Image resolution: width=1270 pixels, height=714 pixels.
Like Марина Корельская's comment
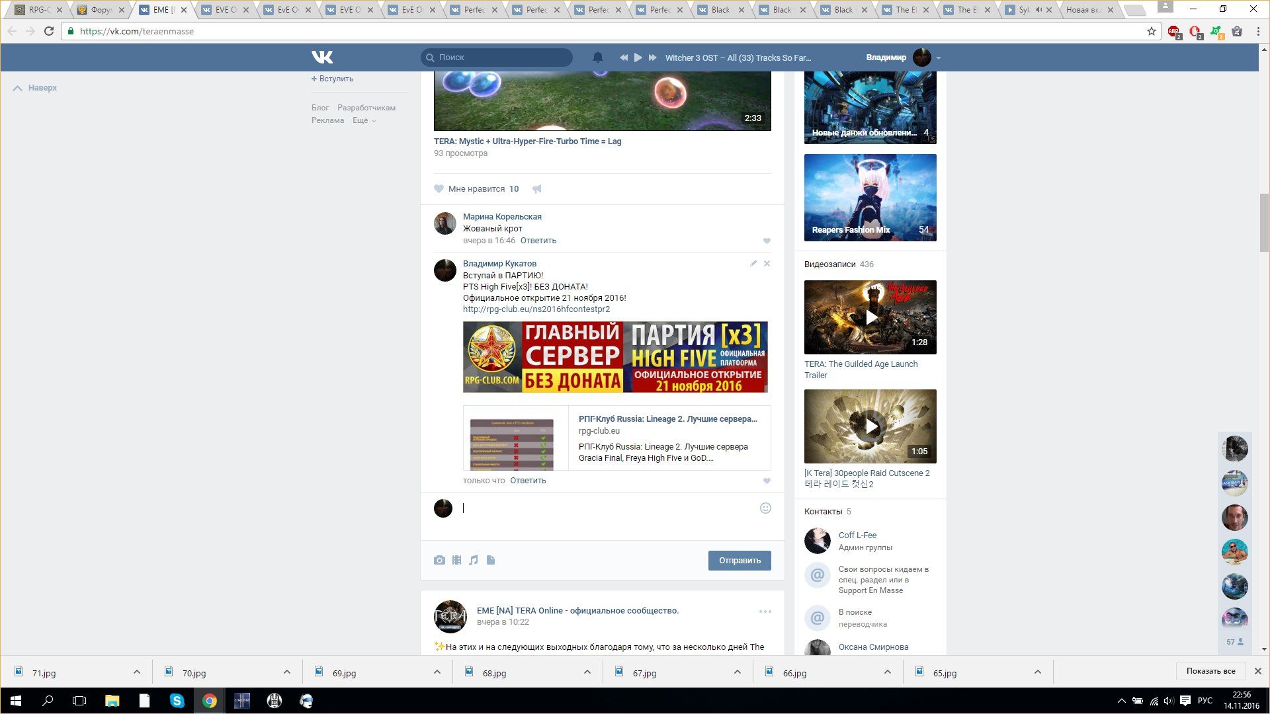coord(767,241)
